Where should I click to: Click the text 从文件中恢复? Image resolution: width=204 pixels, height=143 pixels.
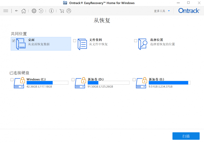[98, 44]
